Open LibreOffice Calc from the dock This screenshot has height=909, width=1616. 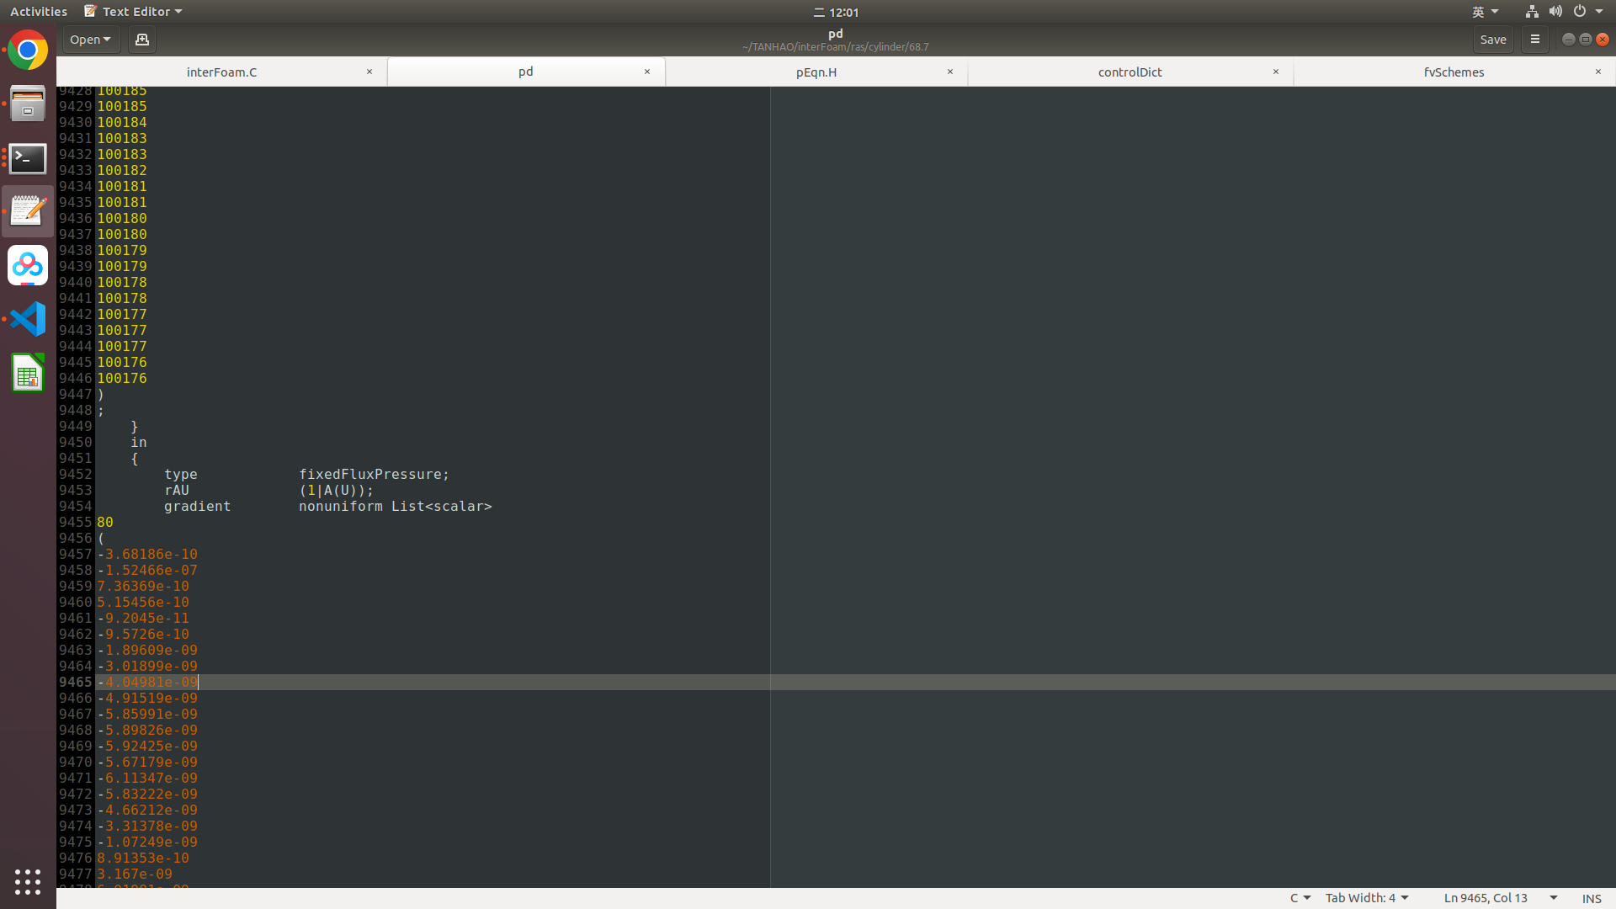pos(28,373)
